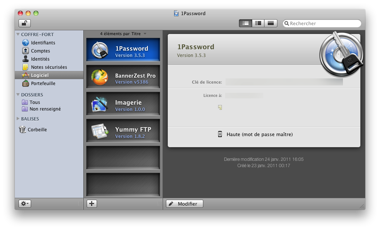Click the Identifiants globe icon

[26, 43]
